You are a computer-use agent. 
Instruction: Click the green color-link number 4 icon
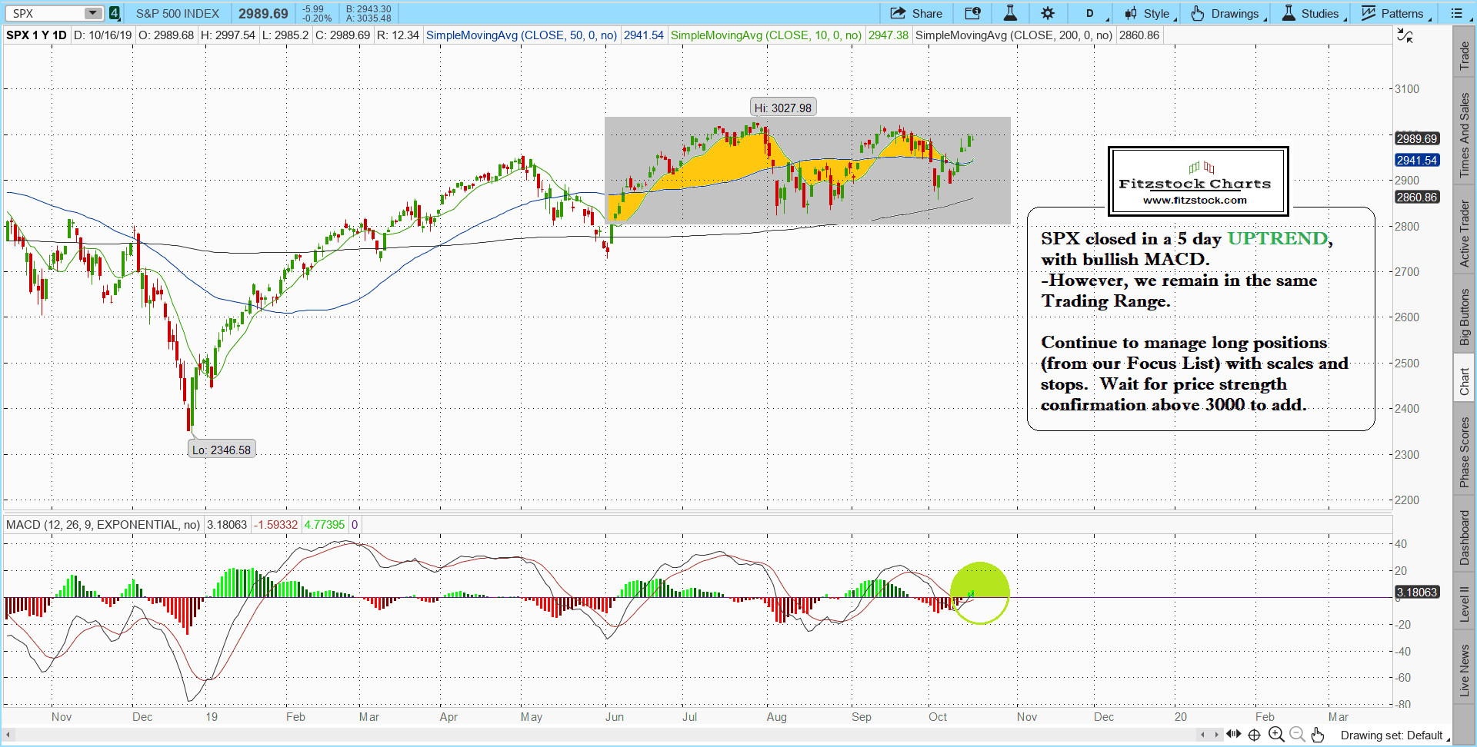tap(114, 13)
